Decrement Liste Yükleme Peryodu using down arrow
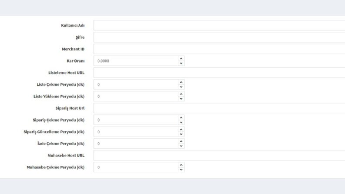Viewport: 345px width, 194px height. 181,99
